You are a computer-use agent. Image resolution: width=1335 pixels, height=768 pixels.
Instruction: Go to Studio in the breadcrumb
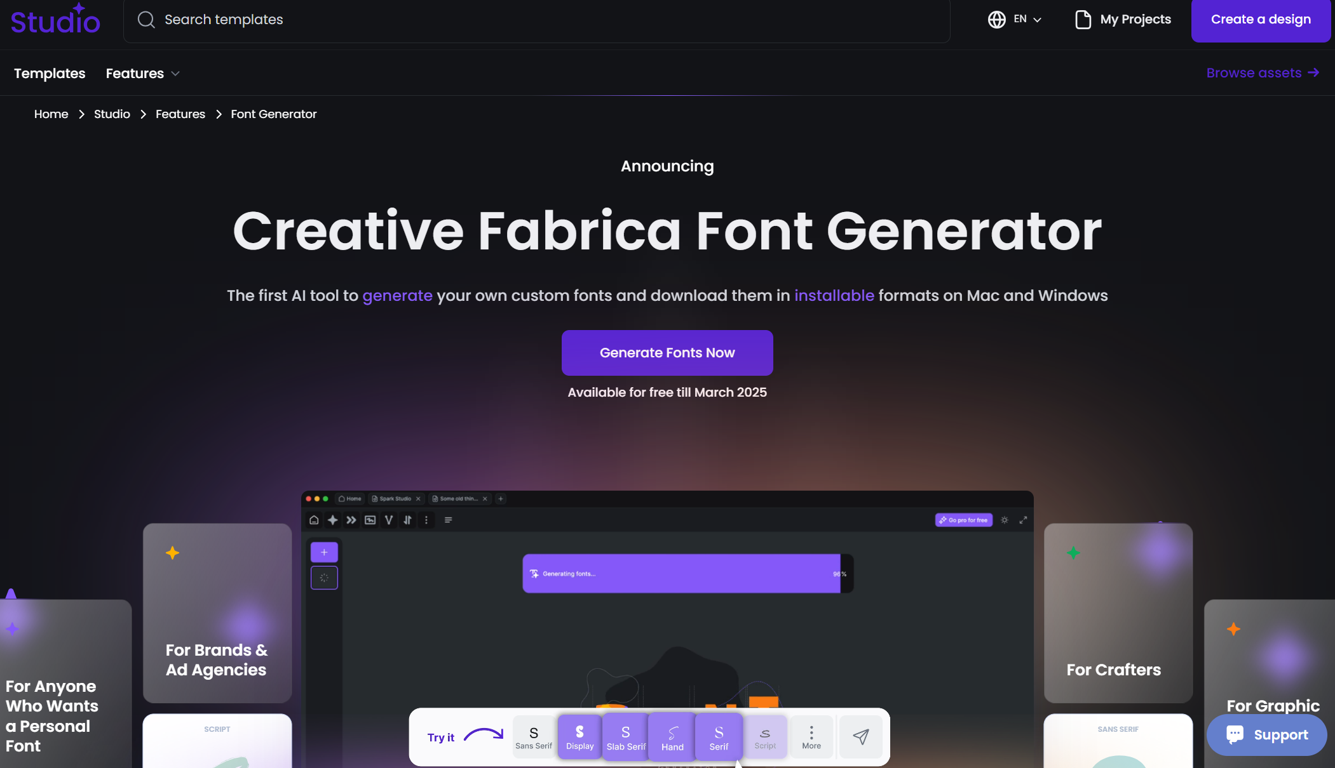[112, 114]
